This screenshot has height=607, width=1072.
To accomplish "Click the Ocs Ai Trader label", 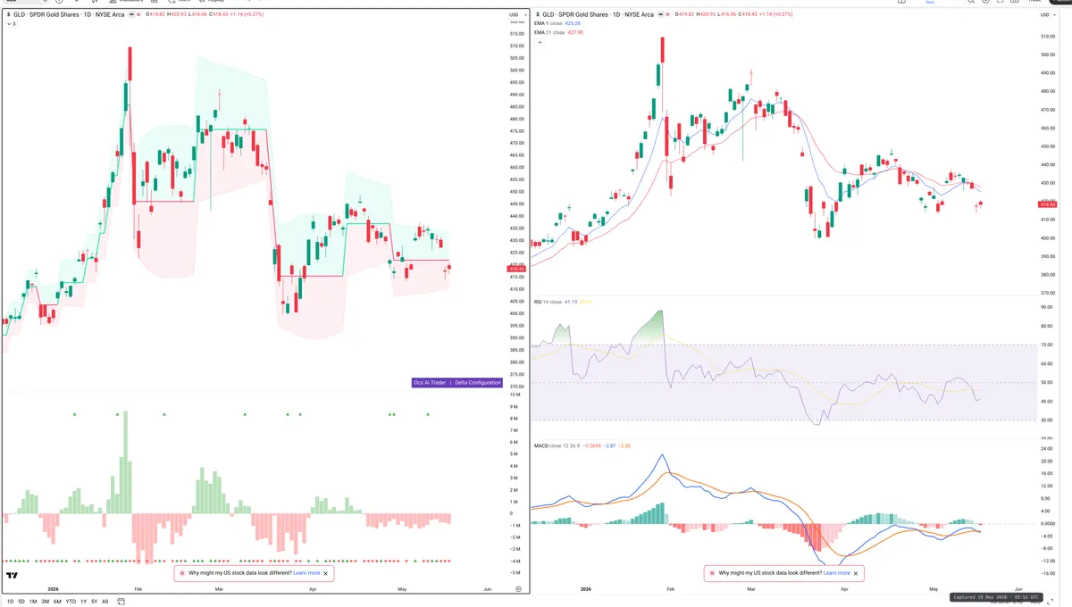I will [x=430, y=382].
